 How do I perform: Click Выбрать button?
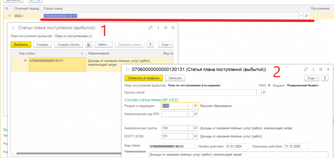[x=21, y=44]
